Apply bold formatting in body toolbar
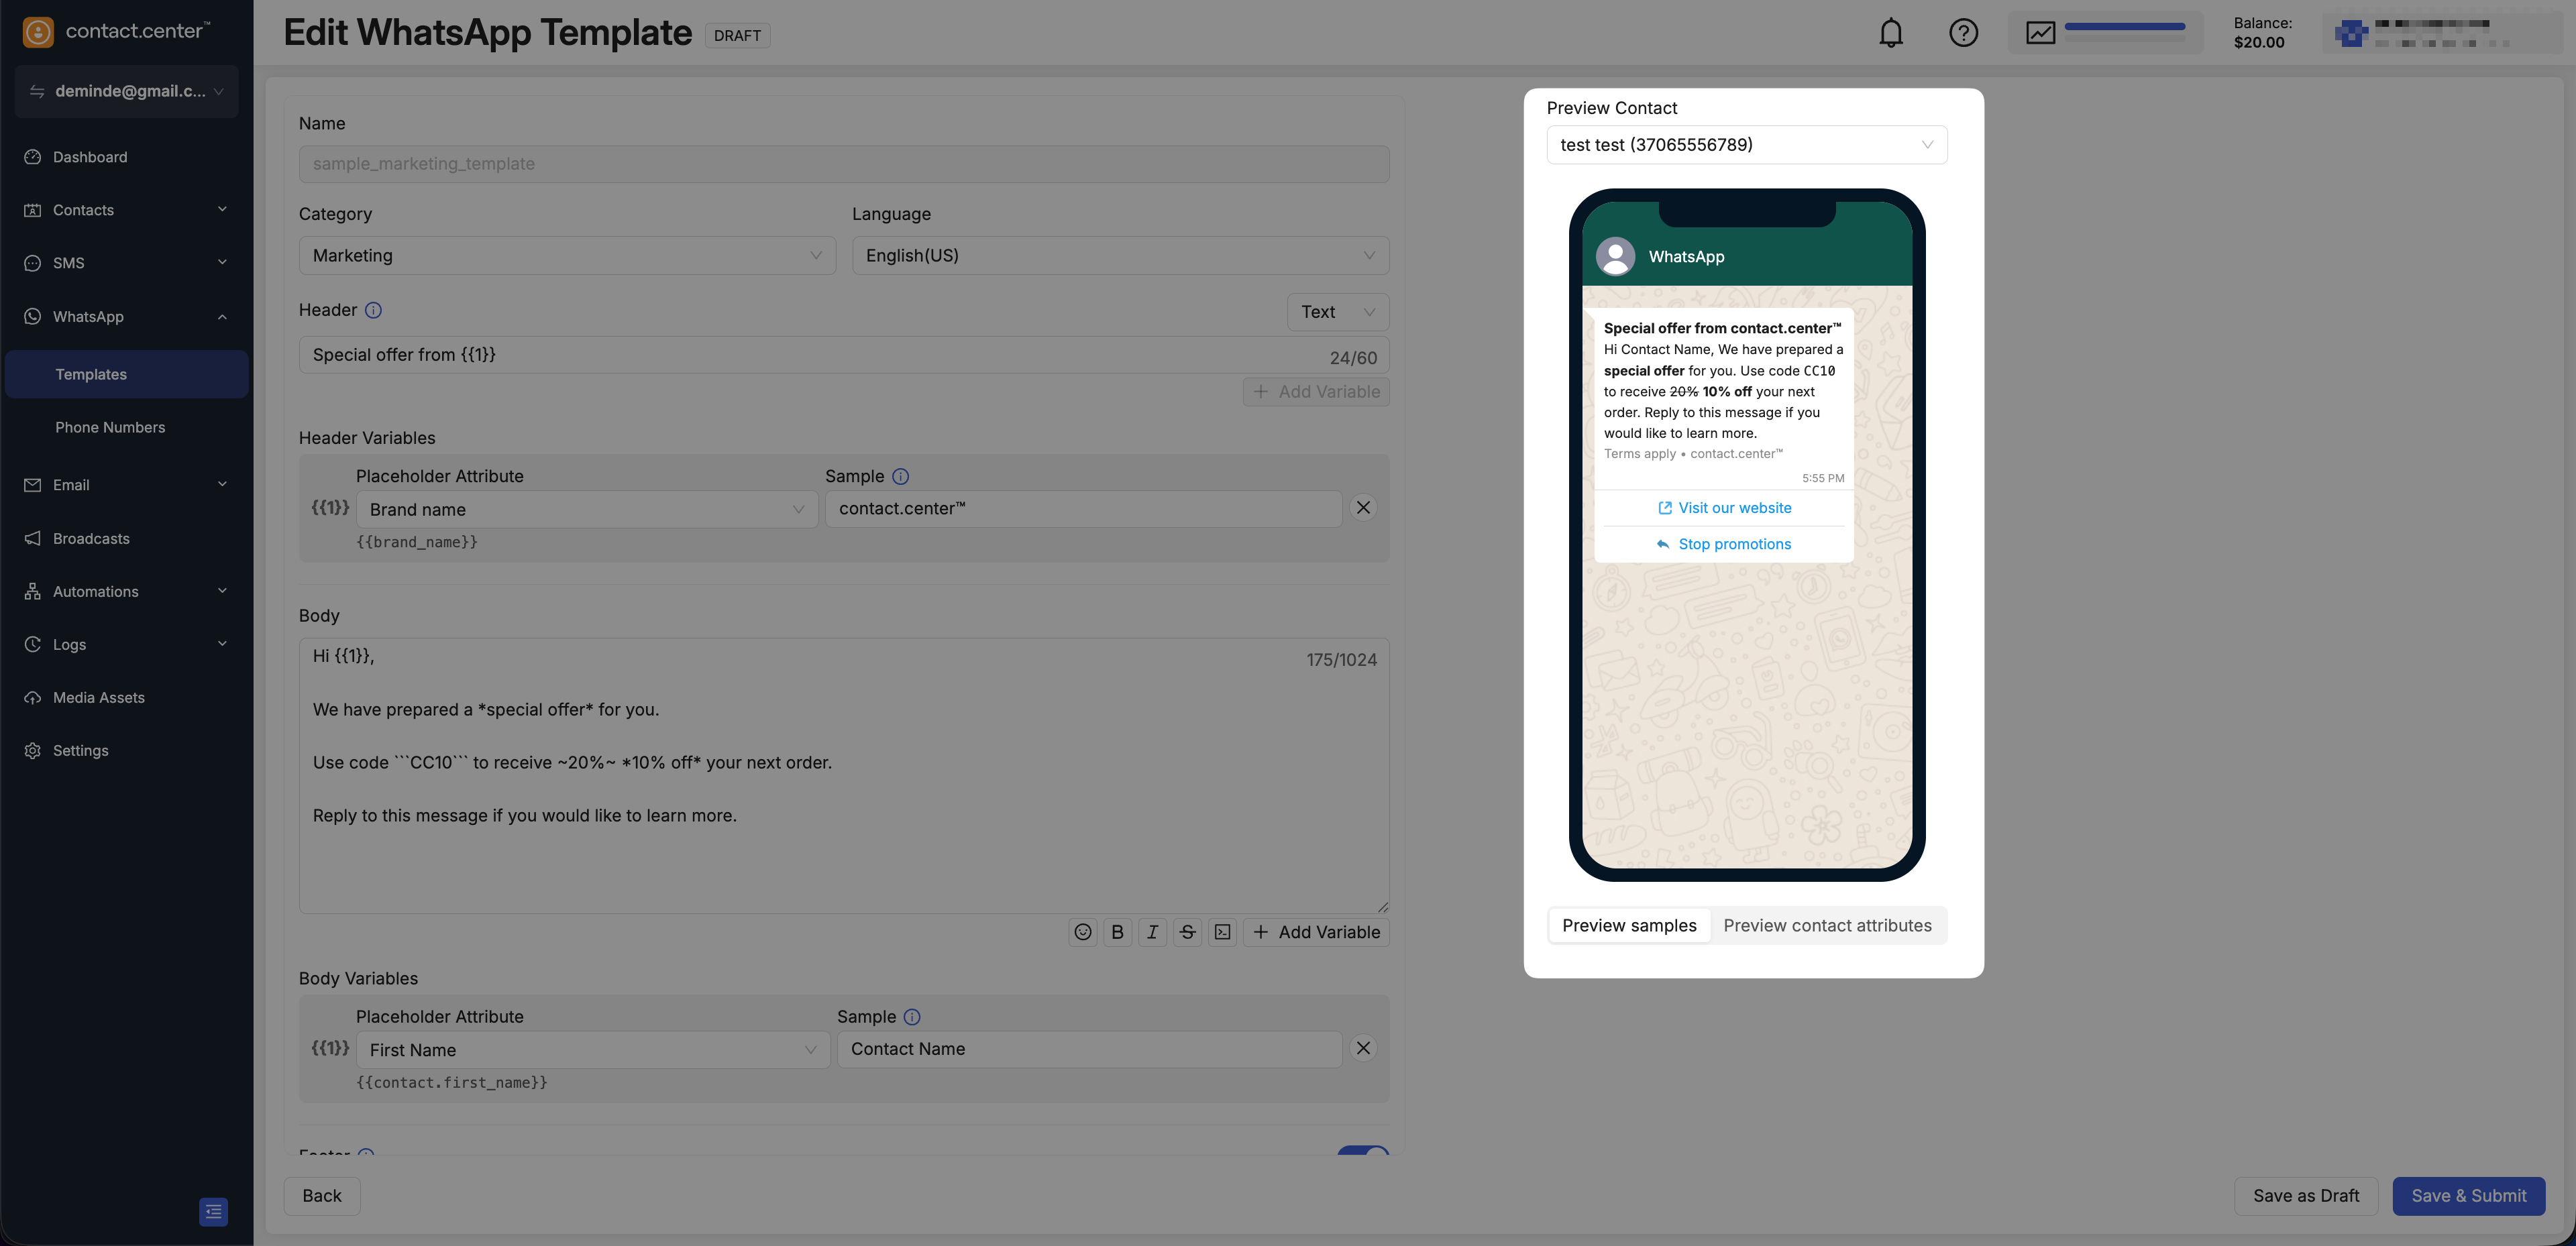Viewport: 2576px width, 1246px height. (x=1117, y=932)
